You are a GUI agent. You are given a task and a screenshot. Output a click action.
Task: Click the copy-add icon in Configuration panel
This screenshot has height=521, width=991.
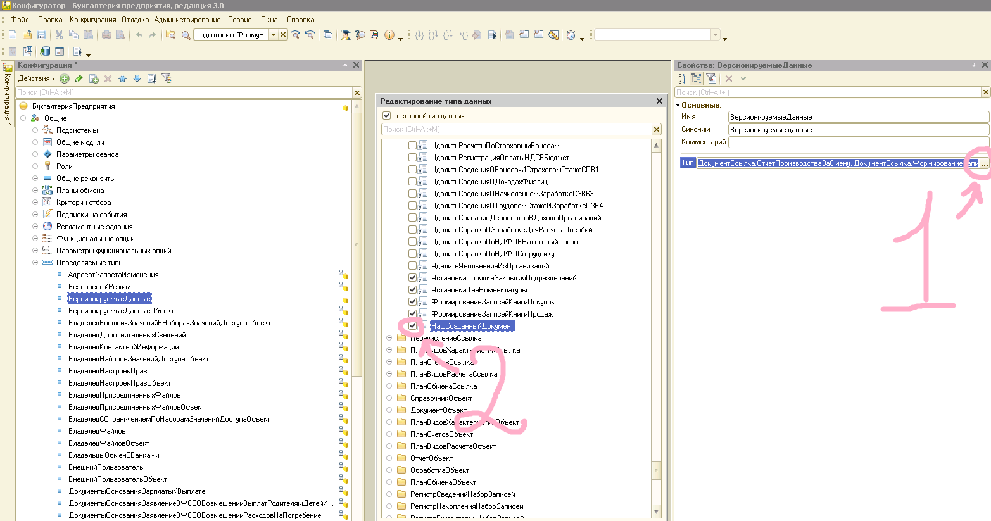point(94,78)
